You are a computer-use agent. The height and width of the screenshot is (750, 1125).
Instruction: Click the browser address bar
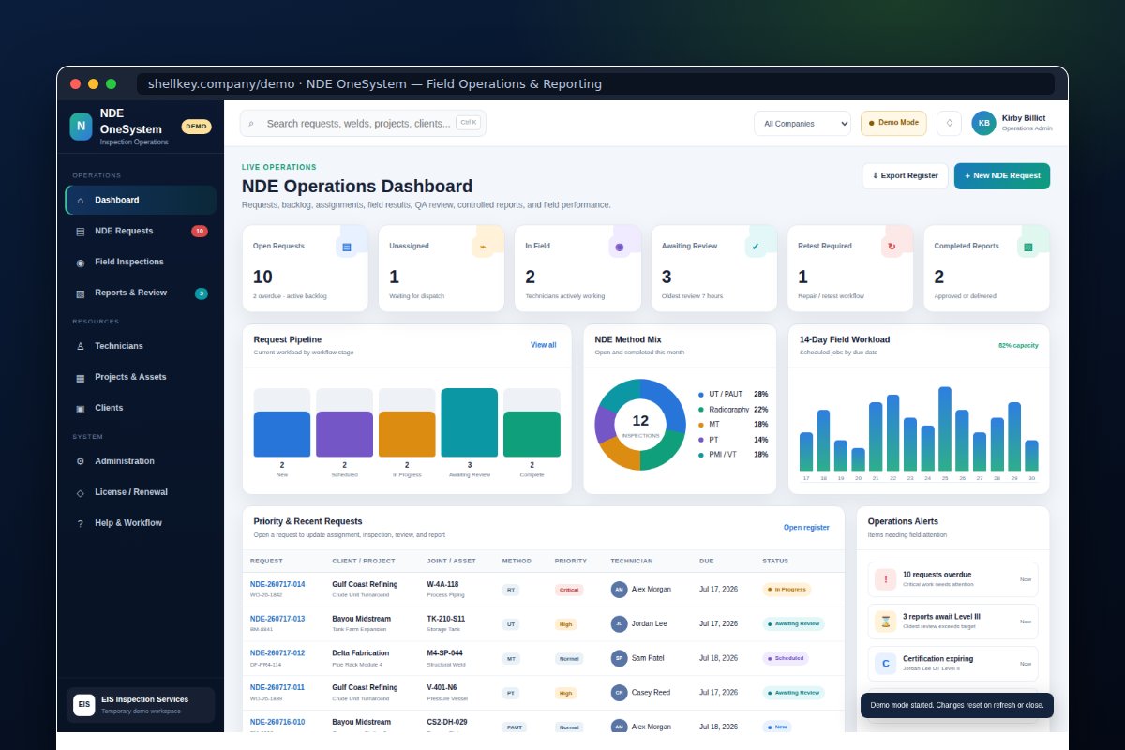click(595, 84)
